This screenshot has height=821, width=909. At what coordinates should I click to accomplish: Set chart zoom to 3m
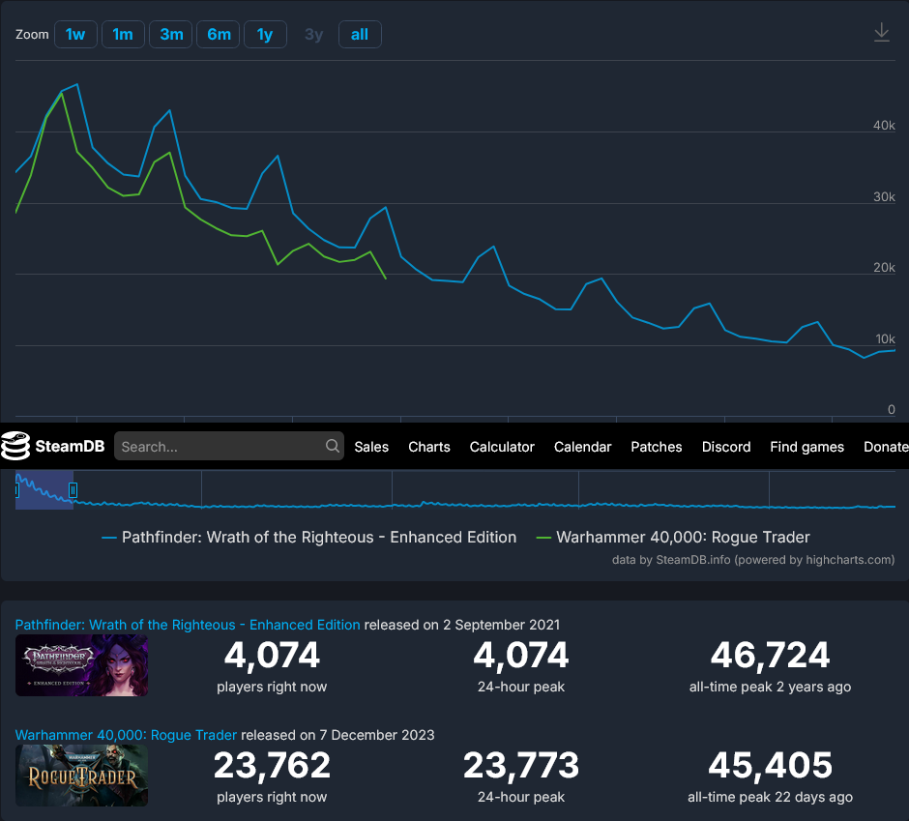(x=171, y=35)
